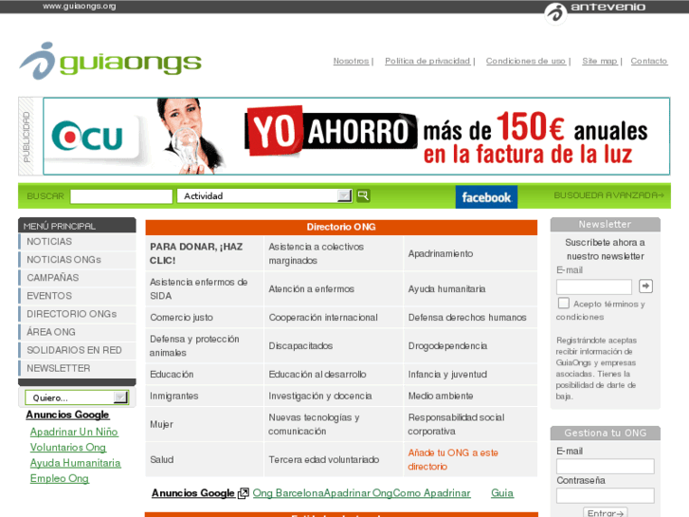Viewport: 689px width, 517px height.
Task: Open Política de privacidad link
Action: [x=427, y=61]
